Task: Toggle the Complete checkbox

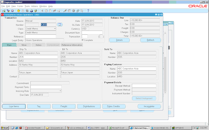Action: coord(83,40)
